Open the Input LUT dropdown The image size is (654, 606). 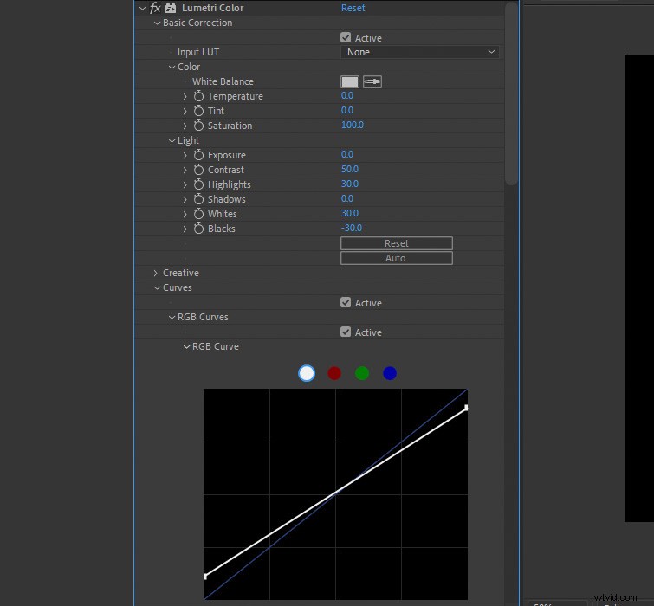pos(420,52)
